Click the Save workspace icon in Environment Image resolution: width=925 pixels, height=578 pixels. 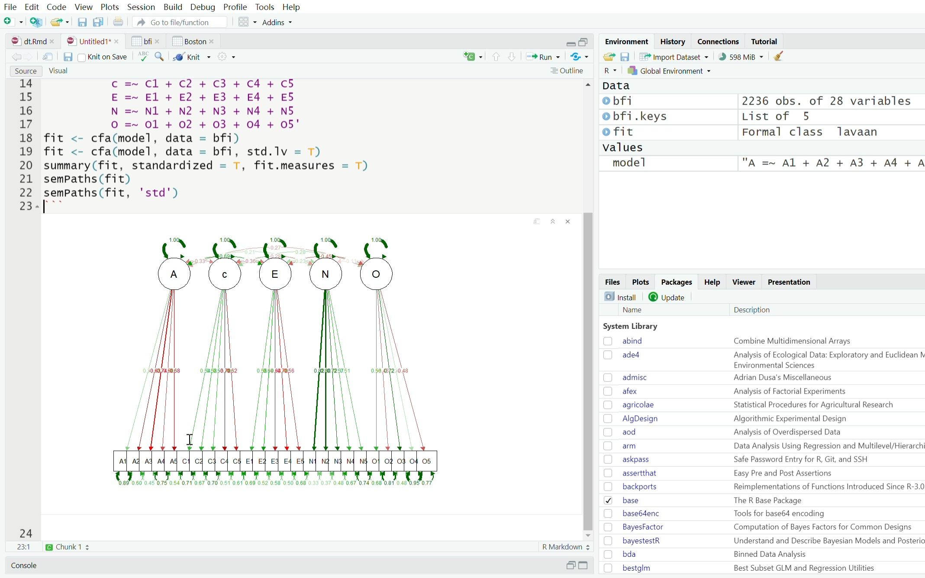pos(625,57)
